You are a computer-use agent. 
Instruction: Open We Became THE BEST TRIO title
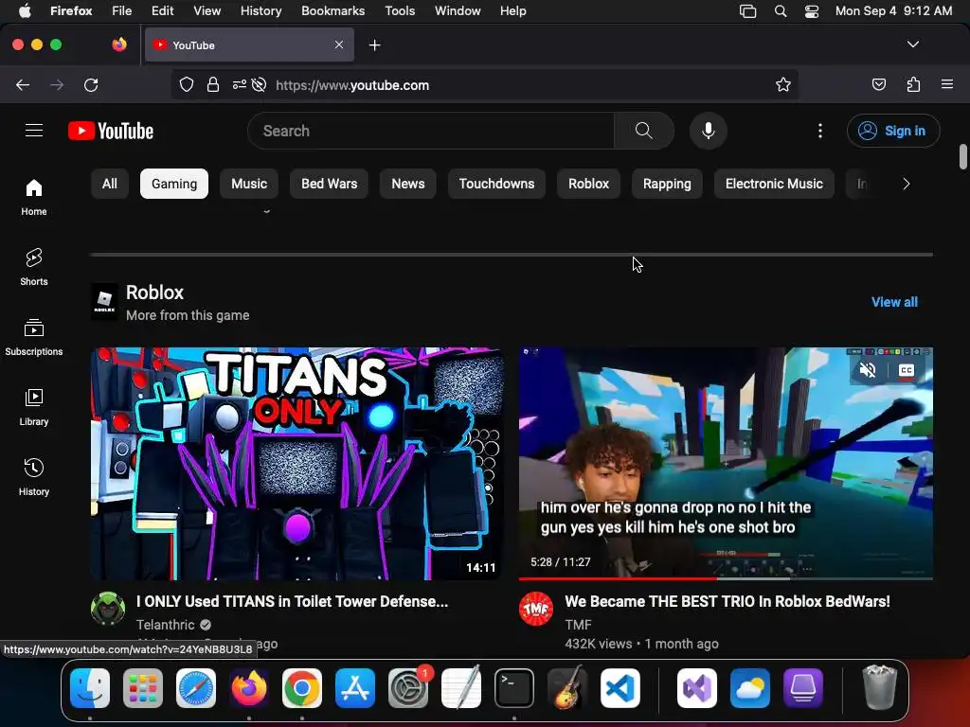pos(727,601)
